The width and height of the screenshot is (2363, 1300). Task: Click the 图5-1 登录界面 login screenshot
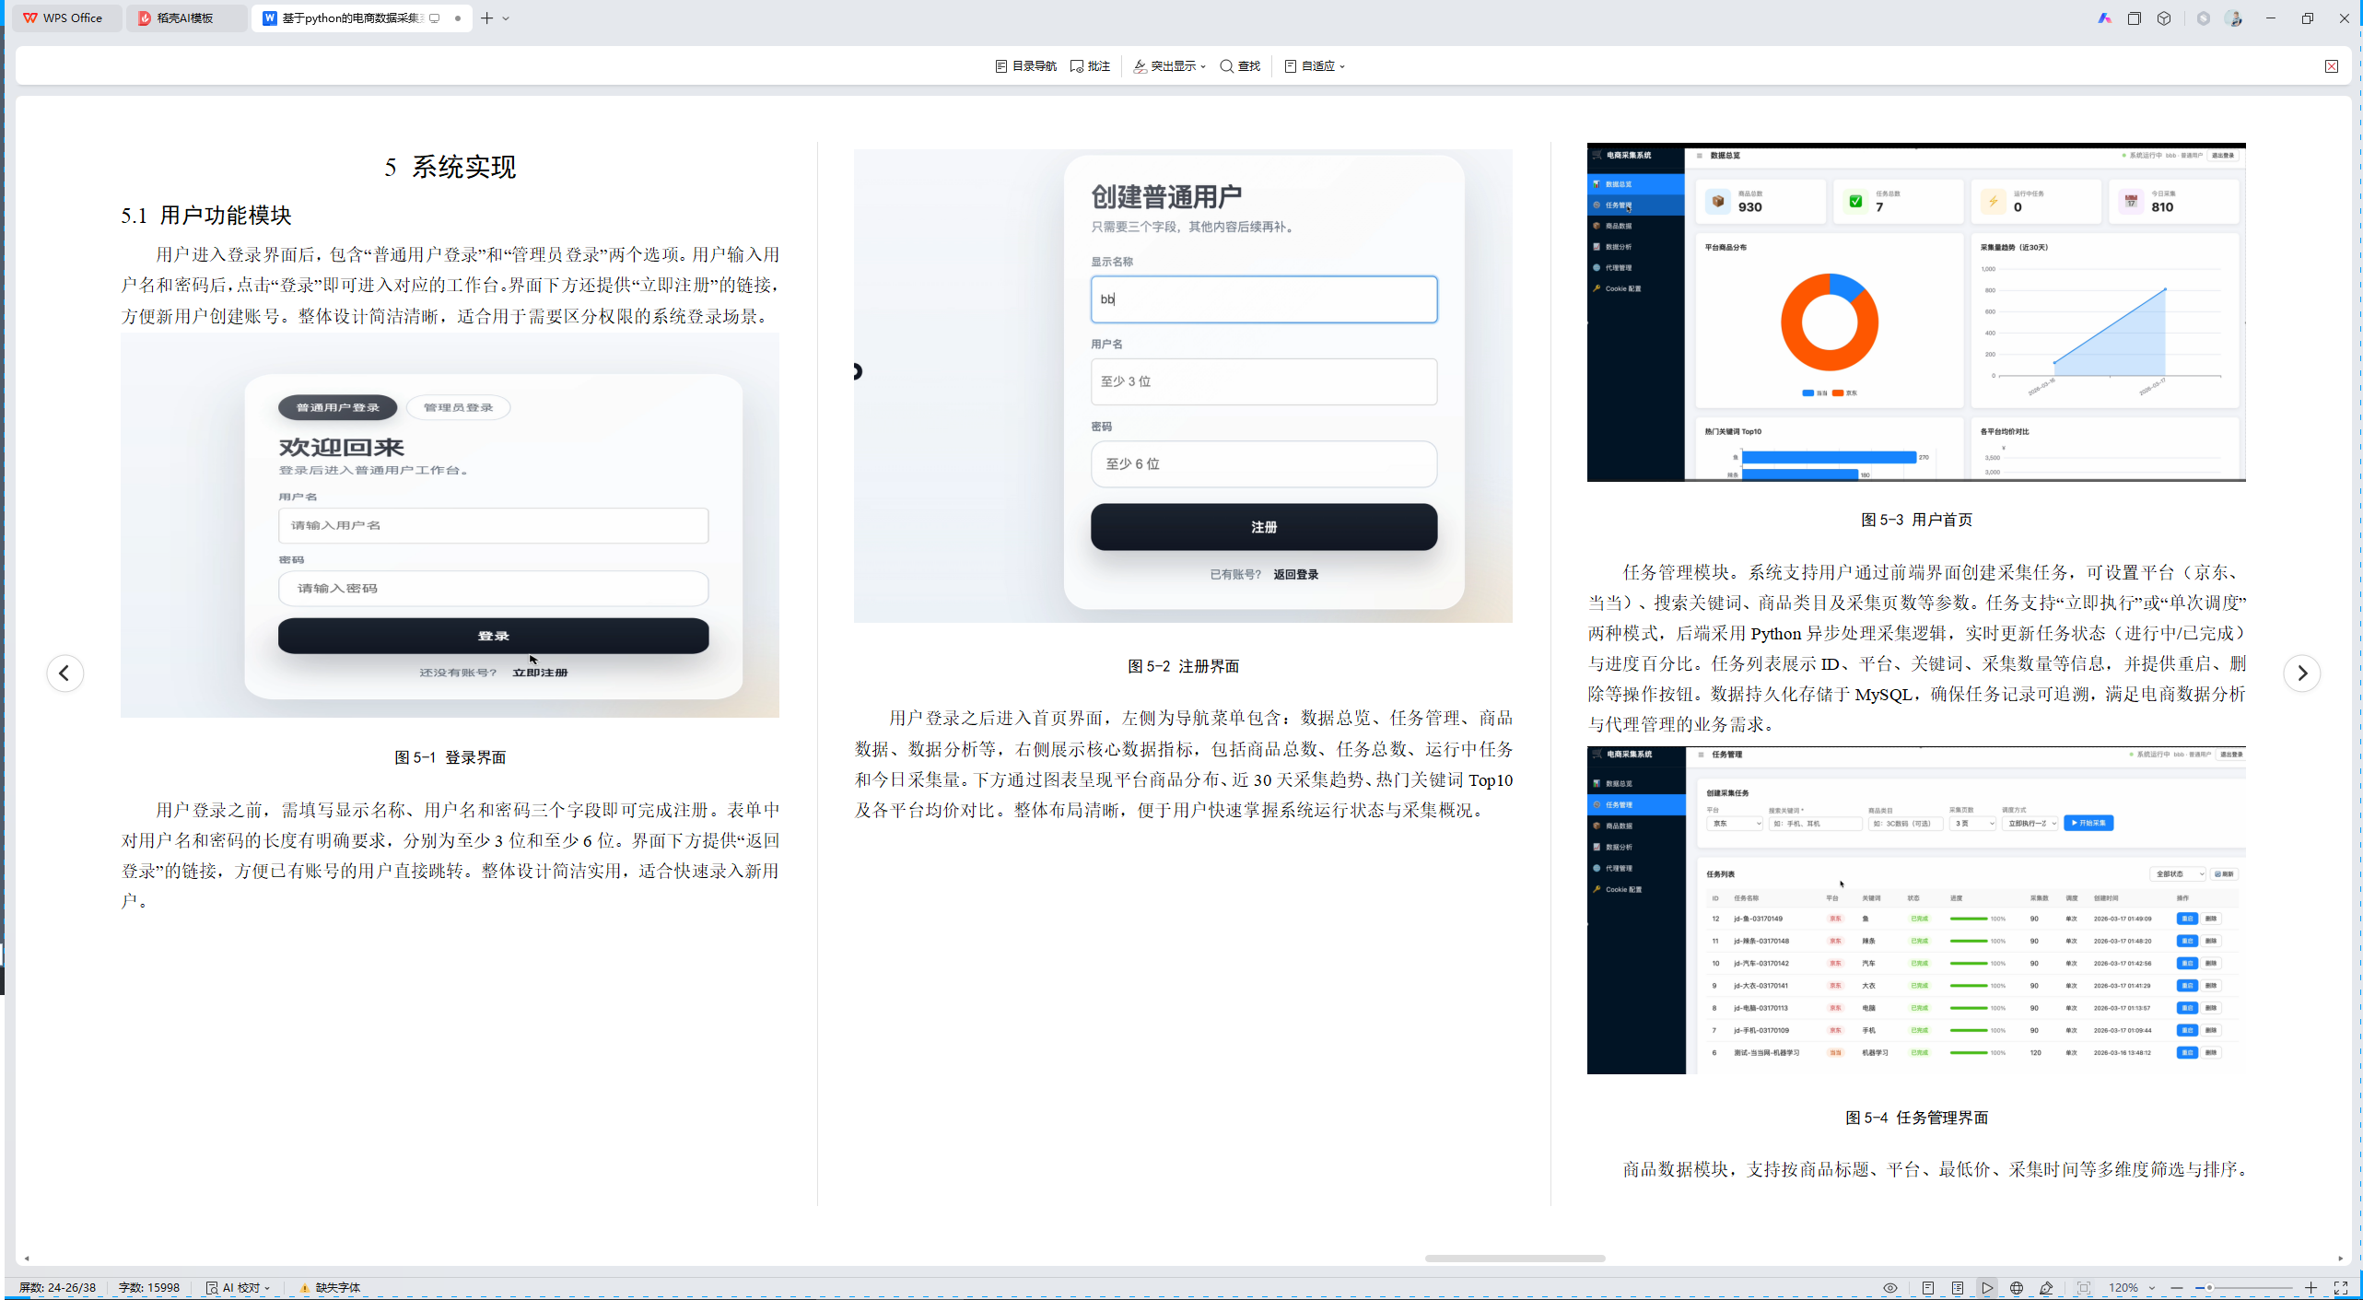[450, 525]
